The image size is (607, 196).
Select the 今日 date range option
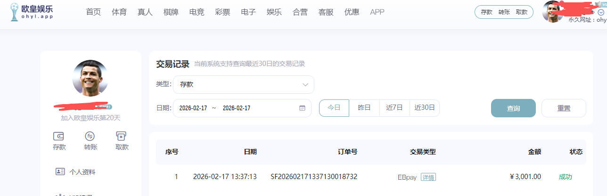pyautogui.click(x=334, y=108)
